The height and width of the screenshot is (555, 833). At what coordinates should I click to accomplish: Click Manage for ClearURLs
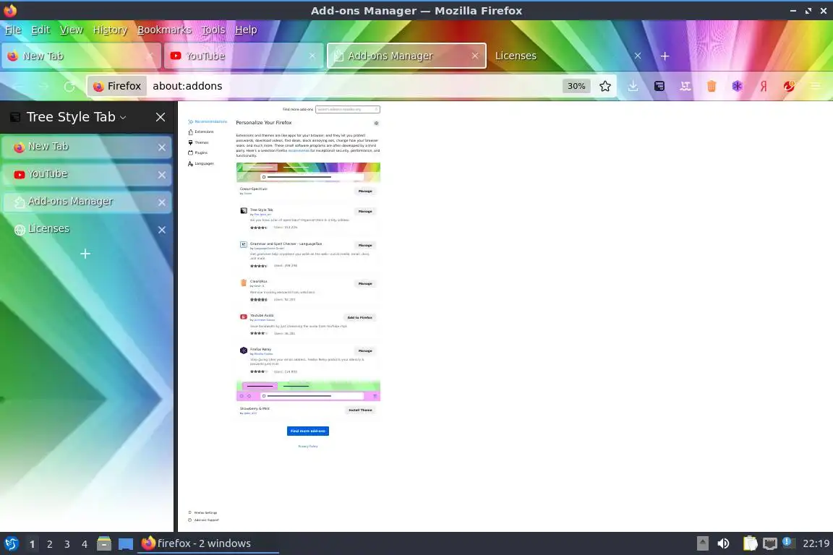[x=365, y=283]
